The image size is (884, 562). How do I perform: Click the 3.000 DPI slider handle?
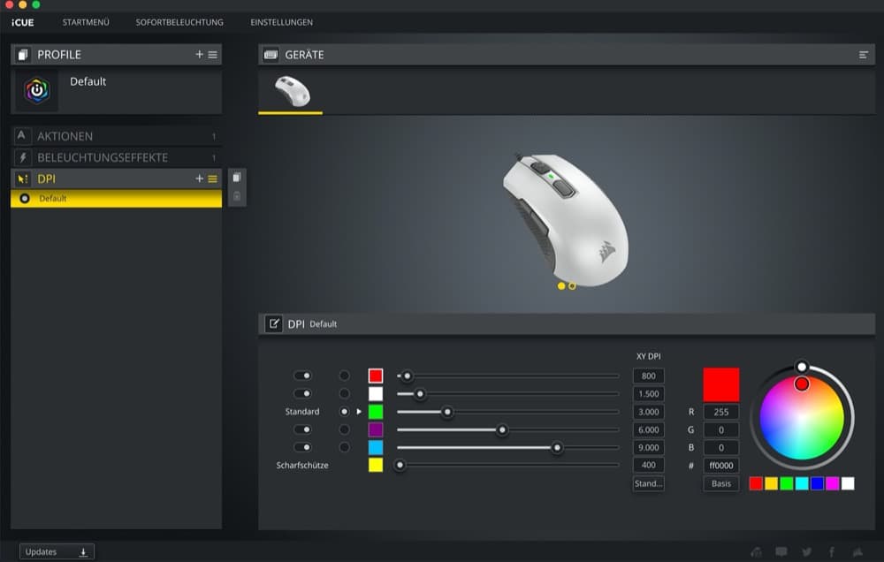tap(447, 412)
